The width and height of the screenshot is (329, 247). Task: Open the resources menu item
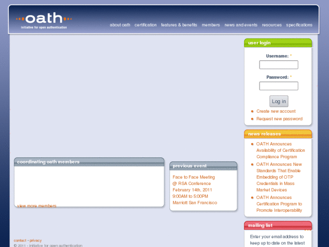click(272, 25)
